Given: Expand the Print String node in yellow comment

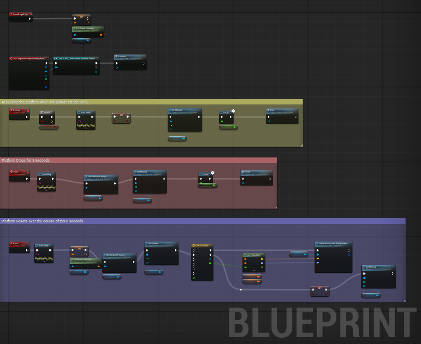Looking at the screenshot, I should tap(86, 128).
